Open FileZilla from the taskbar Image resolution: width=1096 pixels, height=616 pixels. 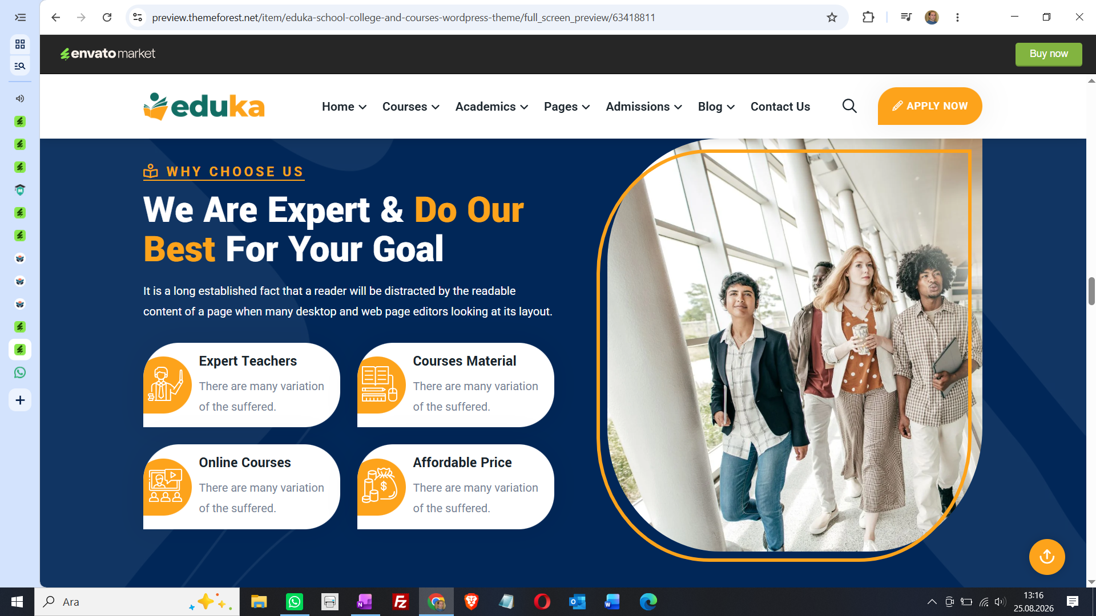(x=401, y=602)
